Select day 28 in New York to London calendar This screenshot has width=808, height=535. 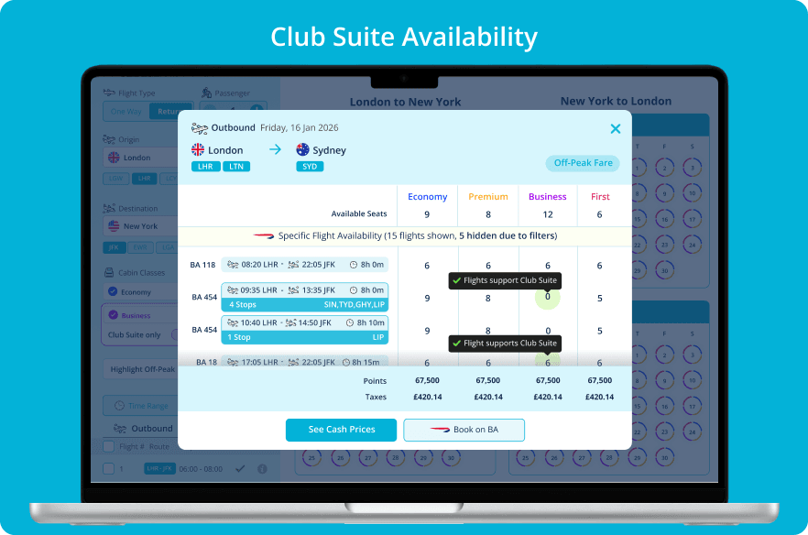click(609, 458)
